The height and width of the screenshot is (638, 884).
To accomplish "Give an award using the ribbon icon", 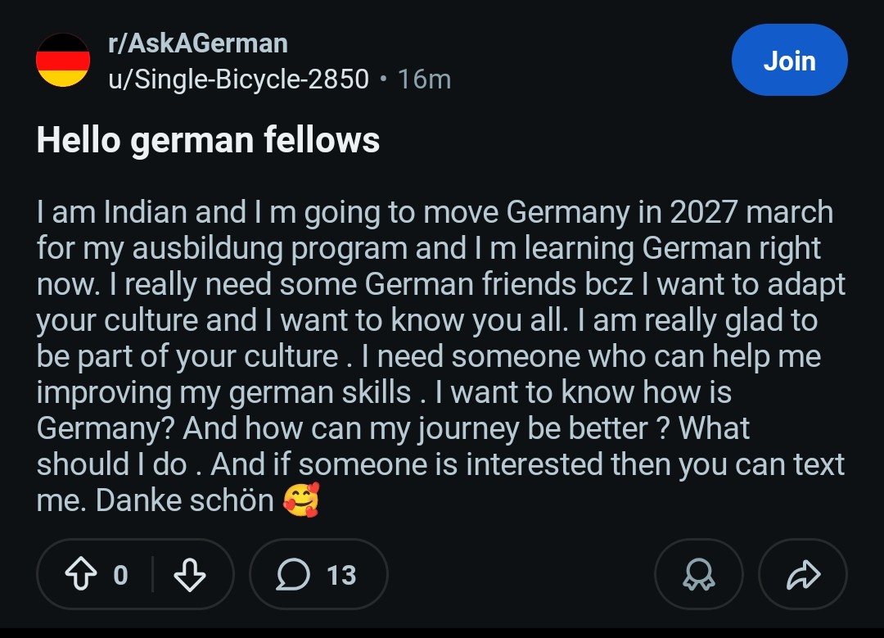I will click(x=698, y=574).
